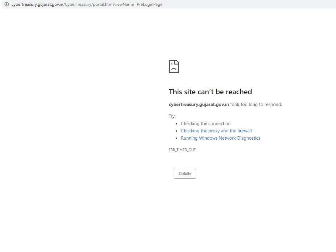Select the ERR_TIMED_OUT error code text
336x252 pixels.
[182, 150]
